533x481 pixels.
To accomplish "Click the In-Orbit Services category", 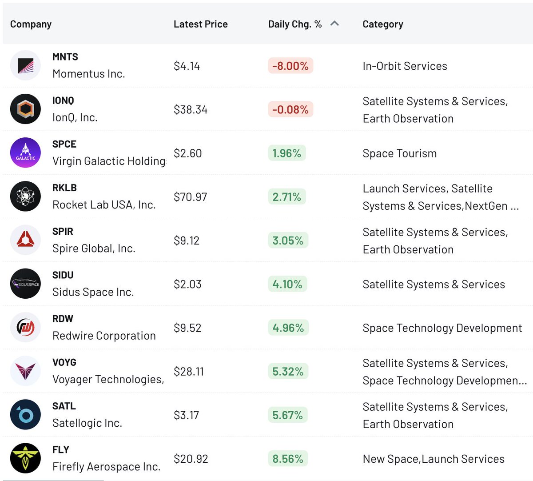I will 405,66.
